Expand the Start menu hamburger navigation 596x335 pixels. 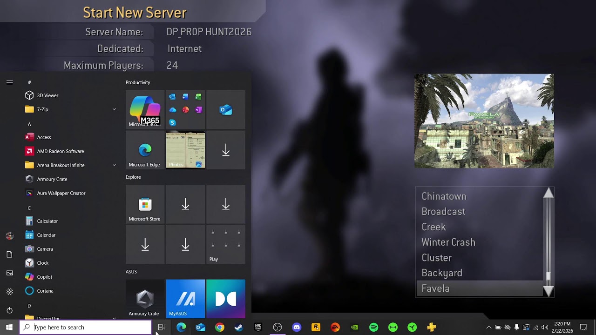point(10,82)
